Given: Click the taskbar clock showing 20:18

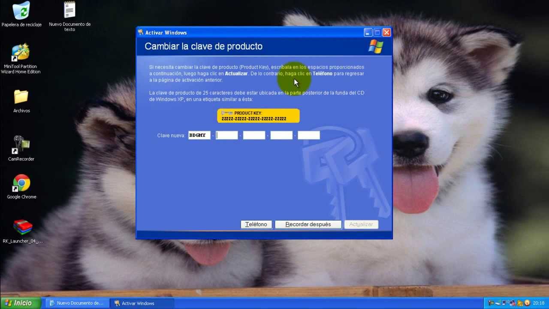Looking at the screenshot, I should [538, 303].
